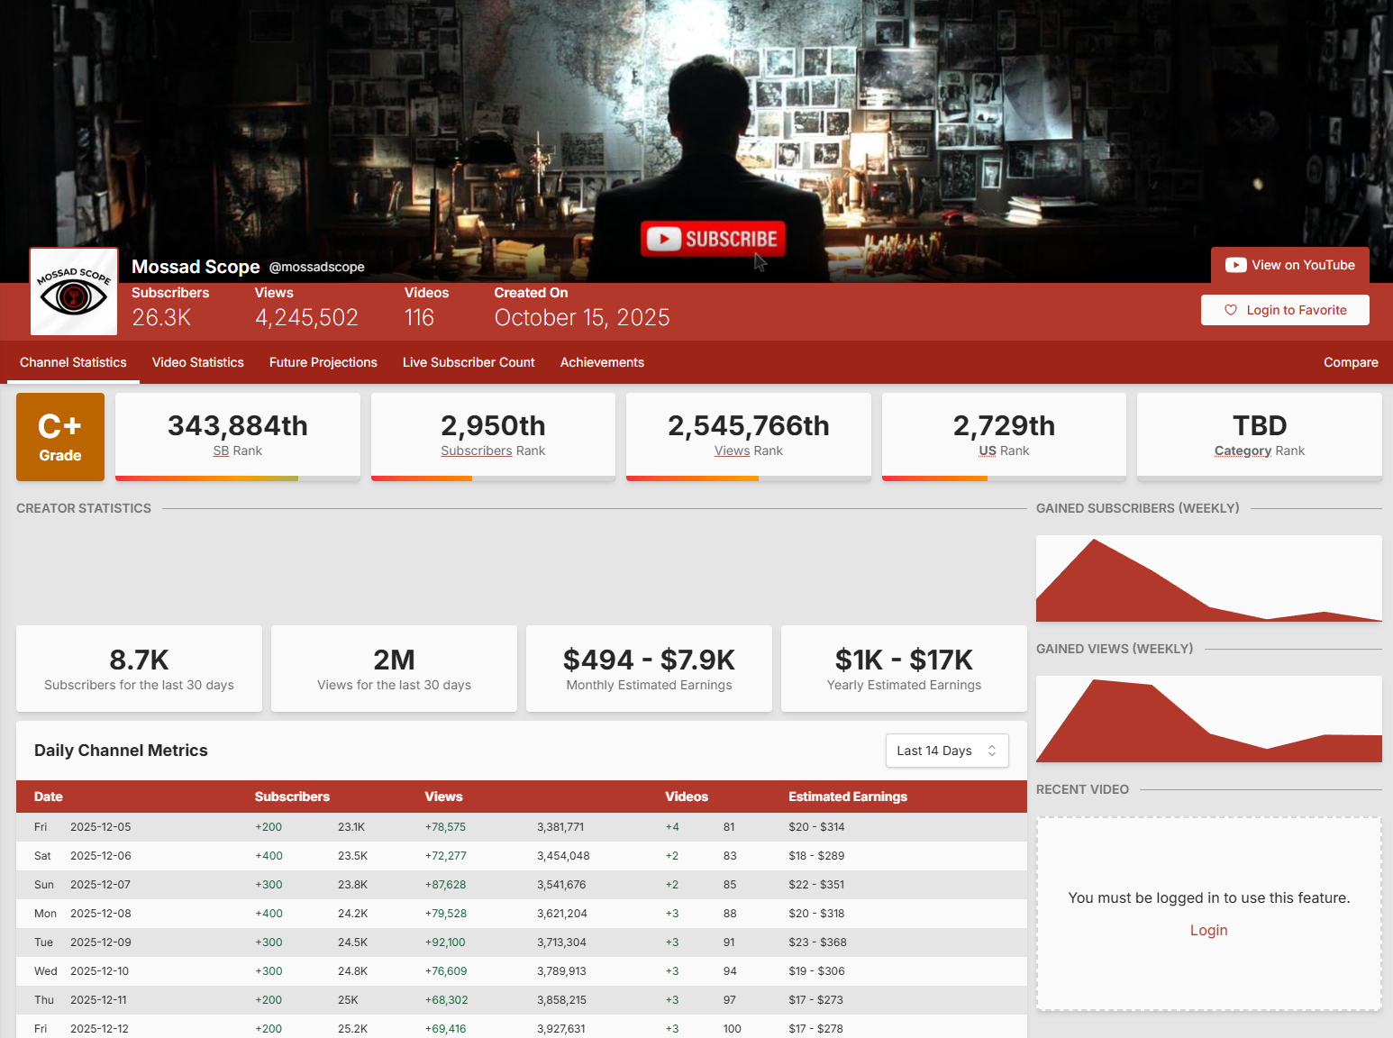Switch to the Video Statistics tab
Screen dimensions: 1393x1038
[197, 362]
